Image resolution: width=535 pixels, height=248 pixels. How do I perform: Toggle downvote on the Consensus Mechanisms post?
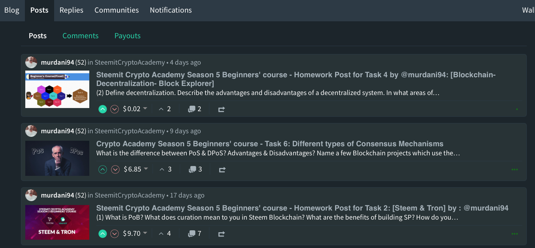(x=115, y=170)
